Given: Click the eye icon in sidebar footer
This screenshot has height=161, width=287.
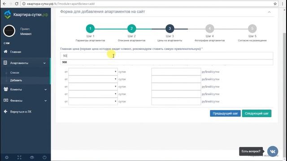Looking at the screenshot, I should tap(32, 157).
